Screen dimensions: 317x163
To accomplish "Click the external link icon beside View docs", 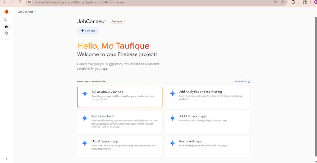I will coord(249,82).
